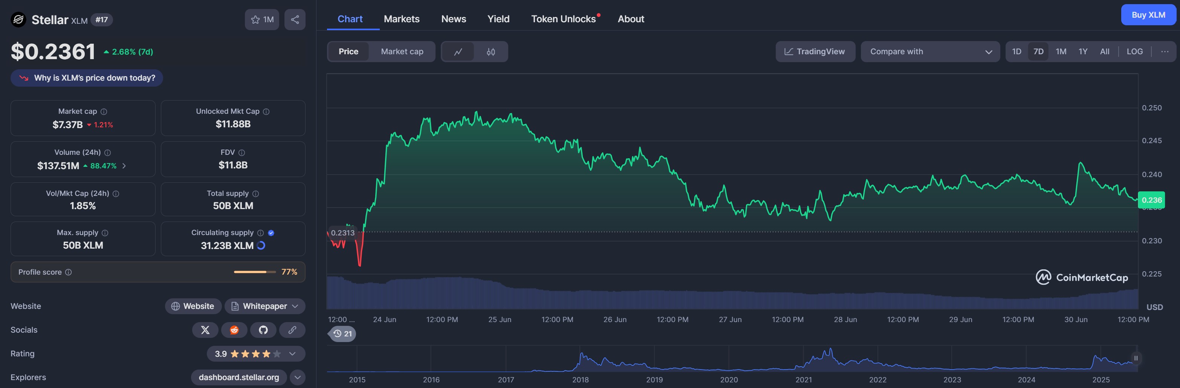Open the Chart tab

350,19
